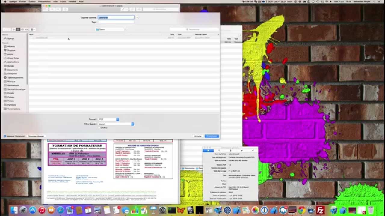Open Applications folder in the sidebar
This screenshot has height=216, width=385.
coord(13,62)
